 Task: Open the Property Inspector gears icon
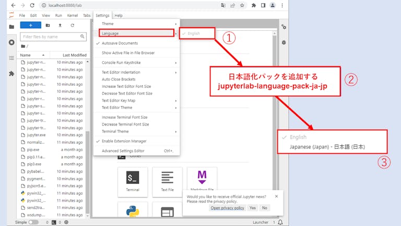(284, 27)
